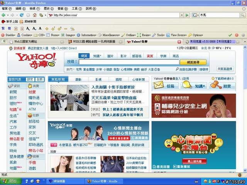Open headline 入美海關 十隻手指都要按
247x185 pixels.
113,87
